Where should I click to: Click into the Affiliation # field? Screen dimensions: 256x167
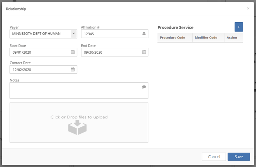pos(110,34)
